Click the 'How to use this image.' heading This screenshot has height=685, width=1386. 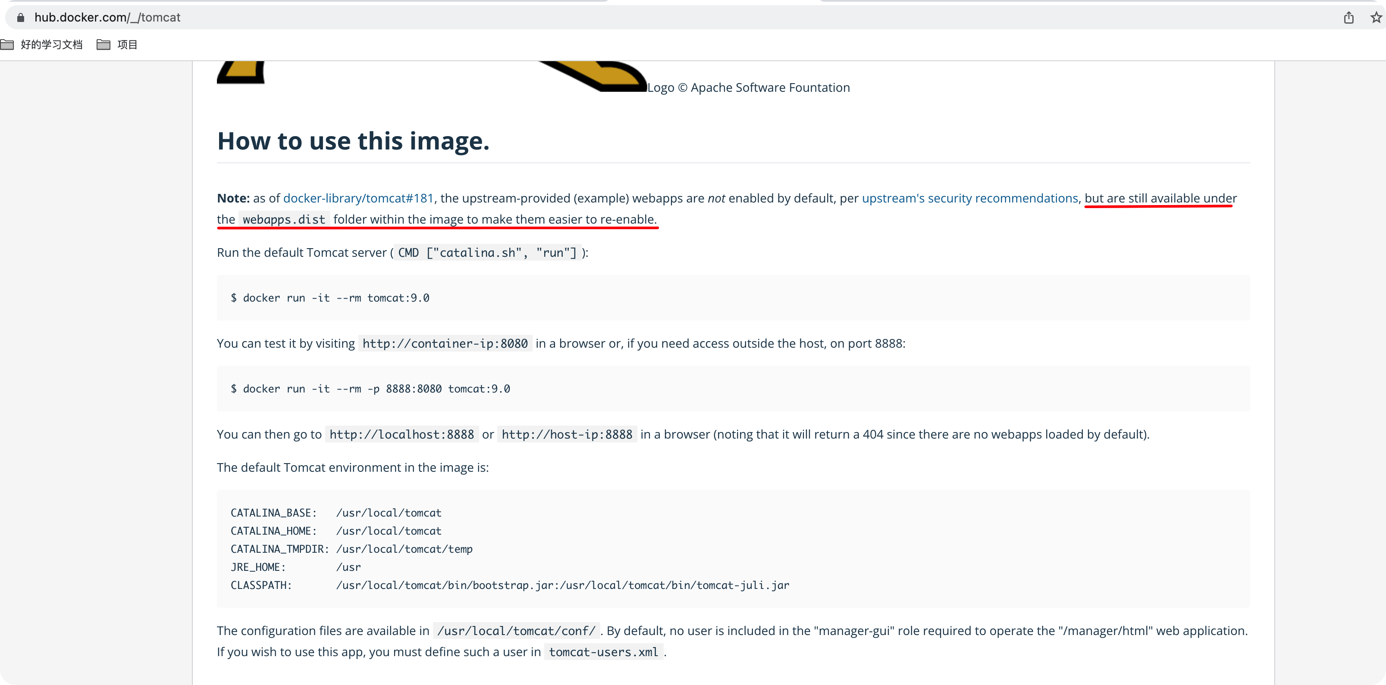click(x=353, y=141)
